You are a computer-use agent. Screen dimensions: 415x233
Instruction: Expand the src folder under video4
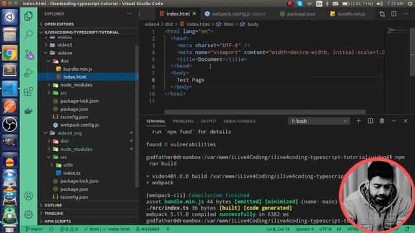coord(89,93)
